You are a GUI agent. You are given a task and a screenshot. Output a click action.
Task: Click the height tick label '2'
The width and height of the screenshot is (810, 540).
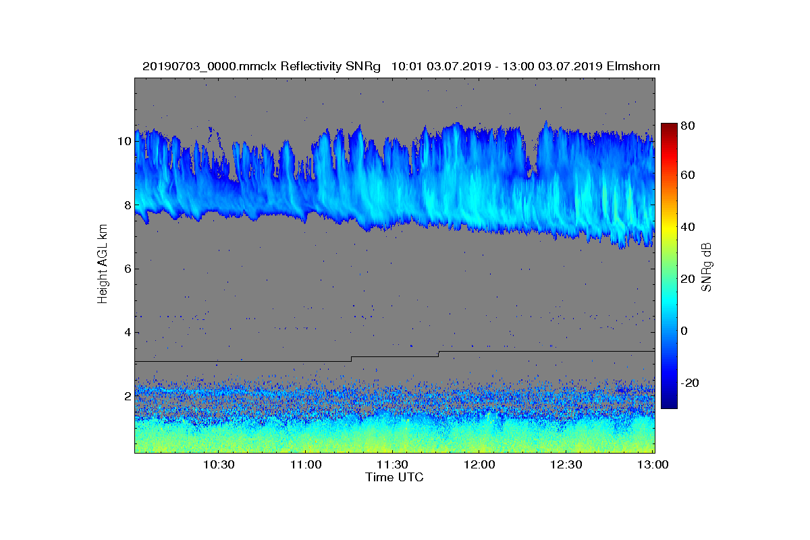pyautogui.click(x=127, y=396)
